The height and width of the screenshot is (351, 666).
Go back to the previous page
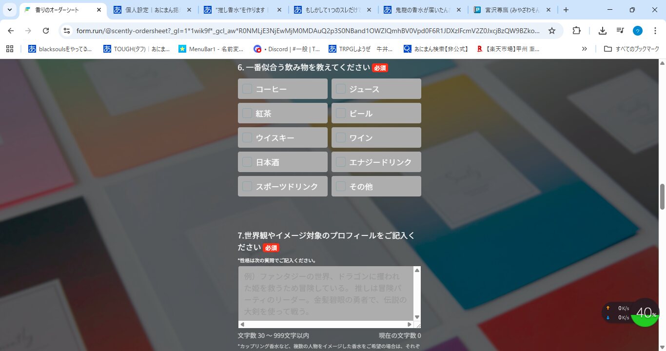tap(11, 31)
